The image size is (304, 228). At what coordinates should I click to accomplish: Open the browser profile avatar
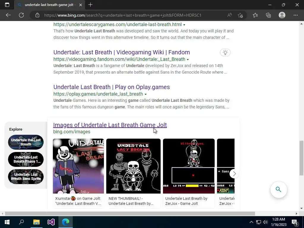click(x=282, y=15)
